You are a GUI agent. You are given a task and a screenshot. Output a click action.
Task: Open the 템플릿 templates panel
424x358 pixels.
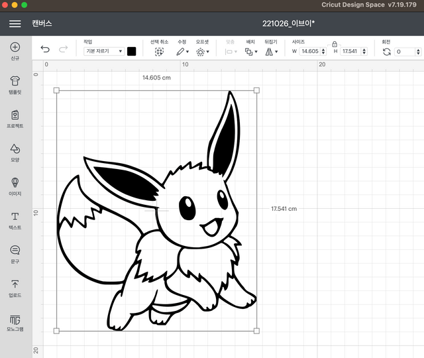click(15, 86)
